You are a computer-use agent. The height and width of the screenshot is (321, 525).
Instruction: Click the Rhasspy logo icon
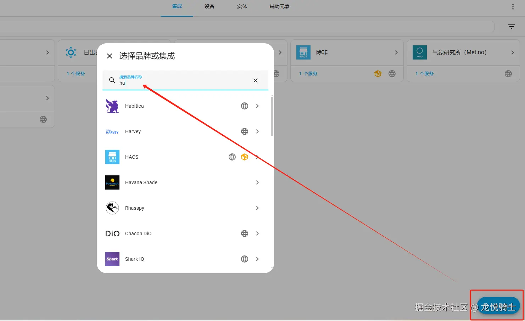112,208
